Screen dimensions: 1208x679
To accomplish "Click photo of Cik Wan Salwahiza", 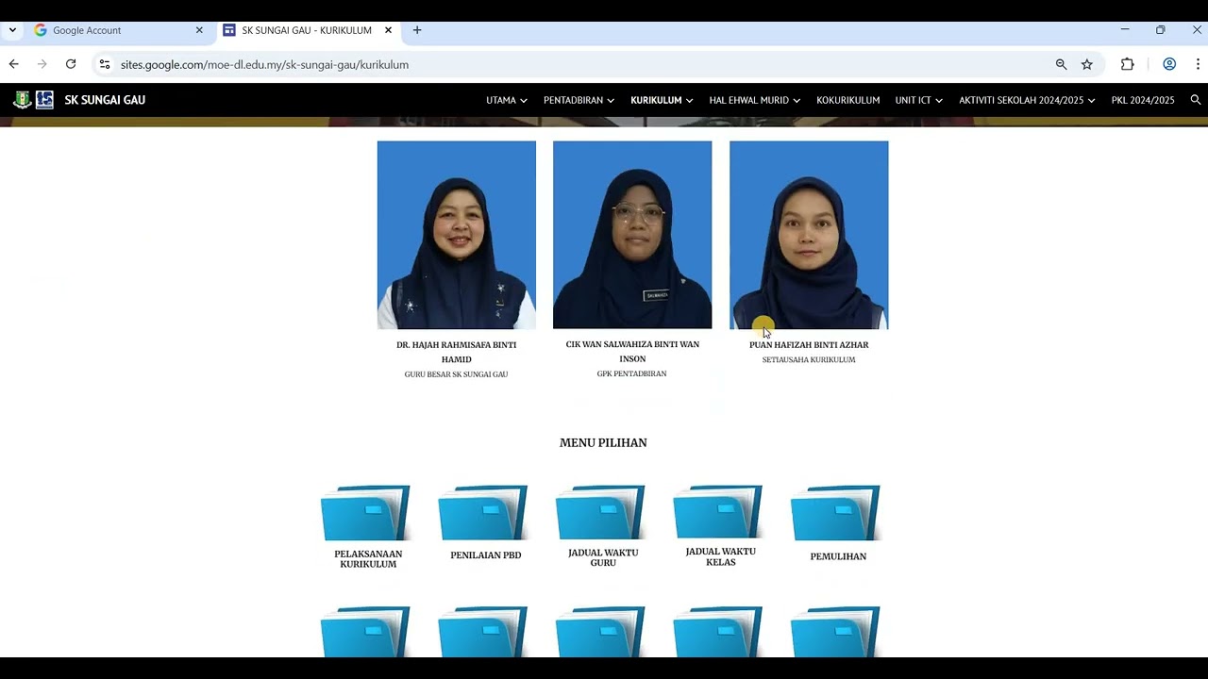I will (632, 235).
